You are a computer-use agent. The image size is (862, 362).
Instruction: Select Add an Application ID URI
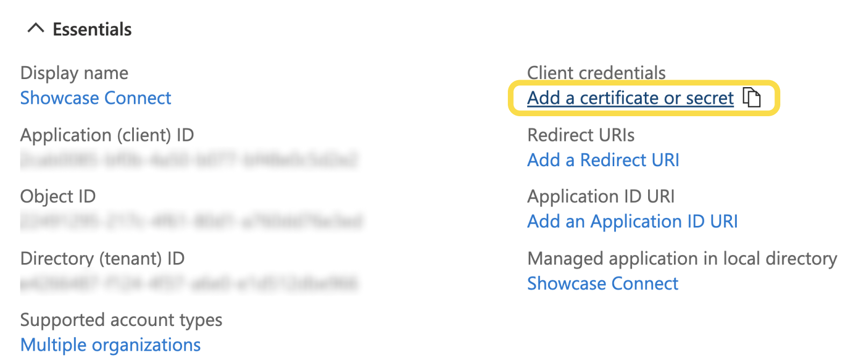tap(633, 221)
